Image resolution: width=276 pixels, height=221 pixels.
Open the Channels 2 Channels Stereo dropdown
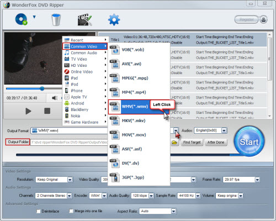pyautogui.click(x=69, y=196)
